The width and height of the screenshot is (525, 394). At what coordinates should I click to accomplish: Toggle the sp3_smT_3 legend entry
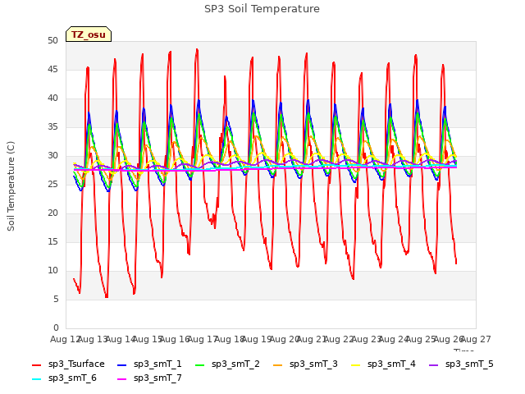(305, 364)
